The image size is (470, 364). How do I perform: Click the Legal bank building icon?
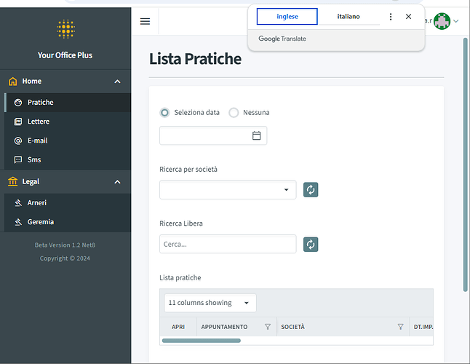[12, 182]
